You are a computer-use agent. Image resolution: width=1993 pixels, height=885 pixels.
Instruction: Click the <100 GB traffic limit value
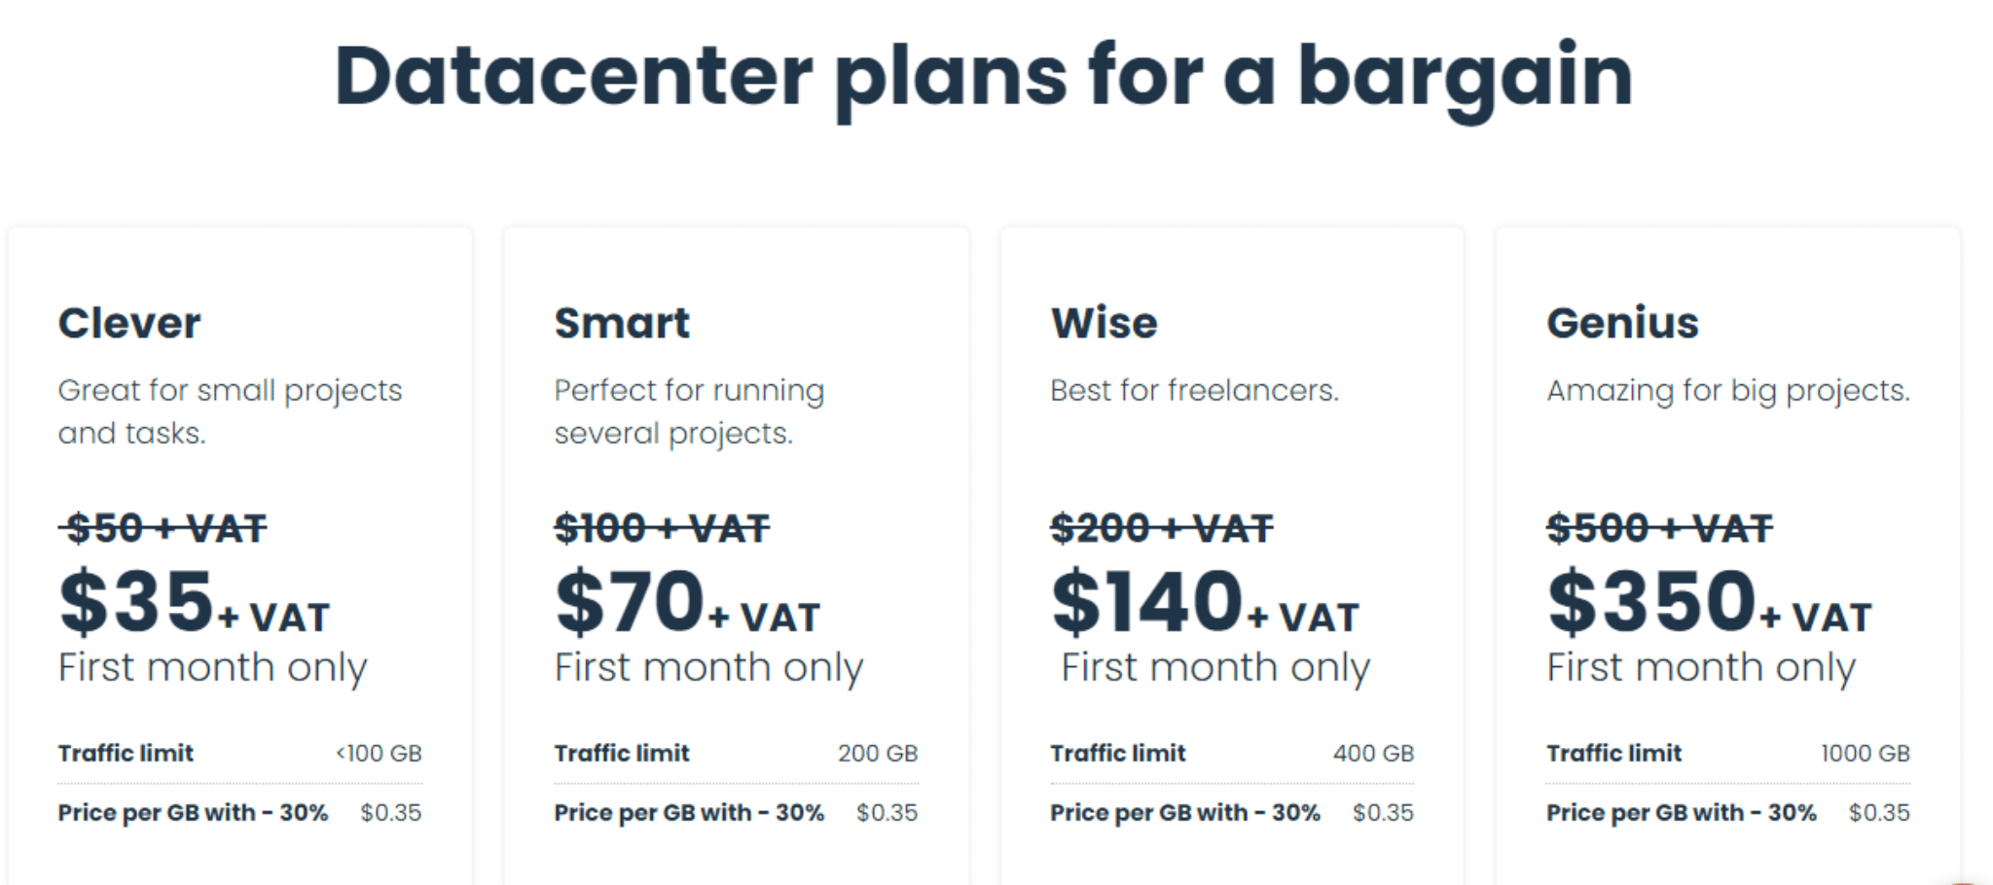(x=379, y=754)
